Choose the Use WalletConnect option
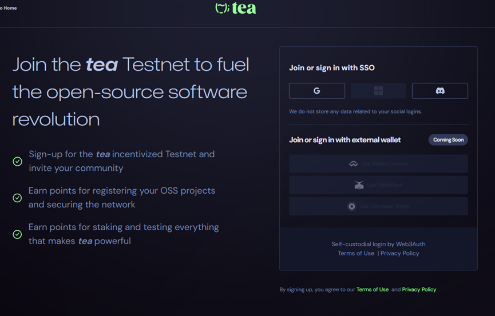The width and height of the screenshot is (495, 316). pyautogui.click(x=378, y=164)
